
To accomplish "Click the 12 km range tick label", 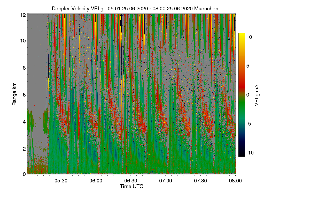I will [x=23, y=15].
